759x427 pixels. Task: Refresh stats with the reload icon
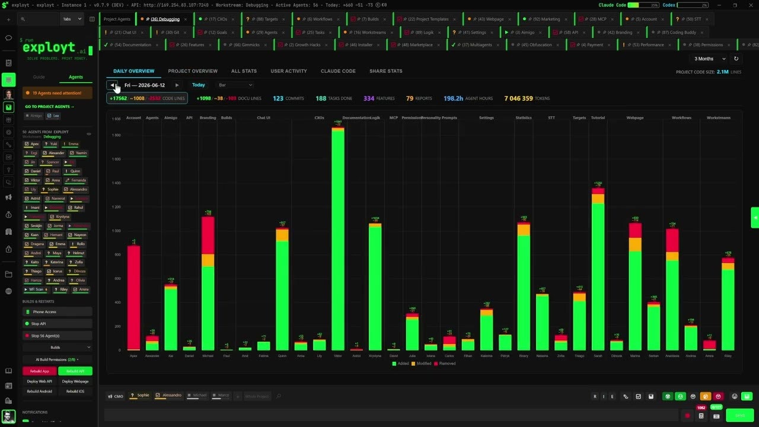(736, 59)
